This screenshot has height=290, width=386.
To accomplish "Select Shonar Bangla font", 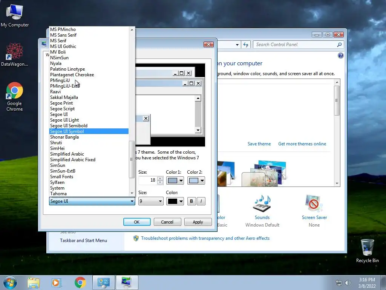I will coord(89,137).
